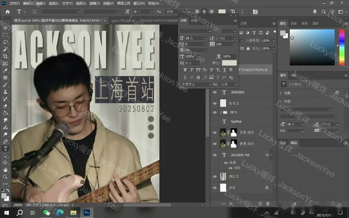Select the Zoom tool in toolbar
The width and height of the screenshot is (349, 218).
5,177
